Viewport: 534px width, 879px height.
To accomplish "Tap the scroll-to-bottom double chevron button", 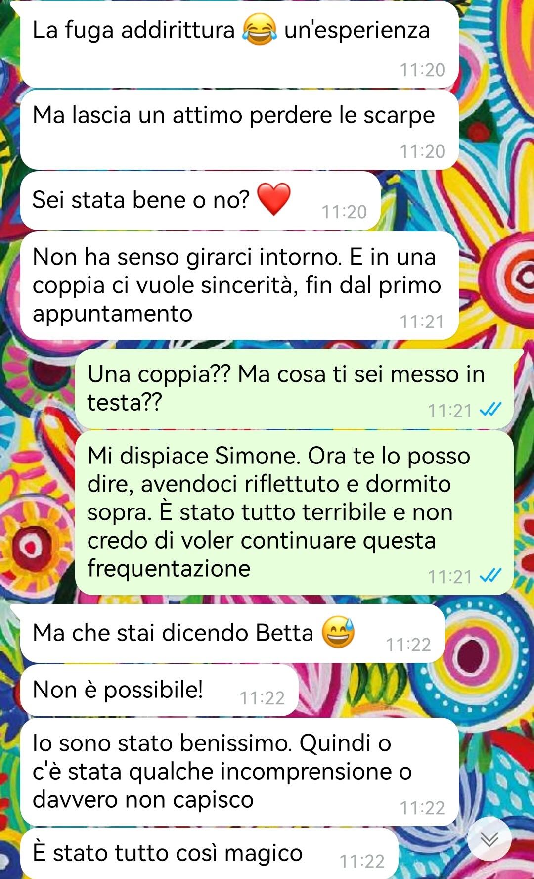I will (489, 839).
